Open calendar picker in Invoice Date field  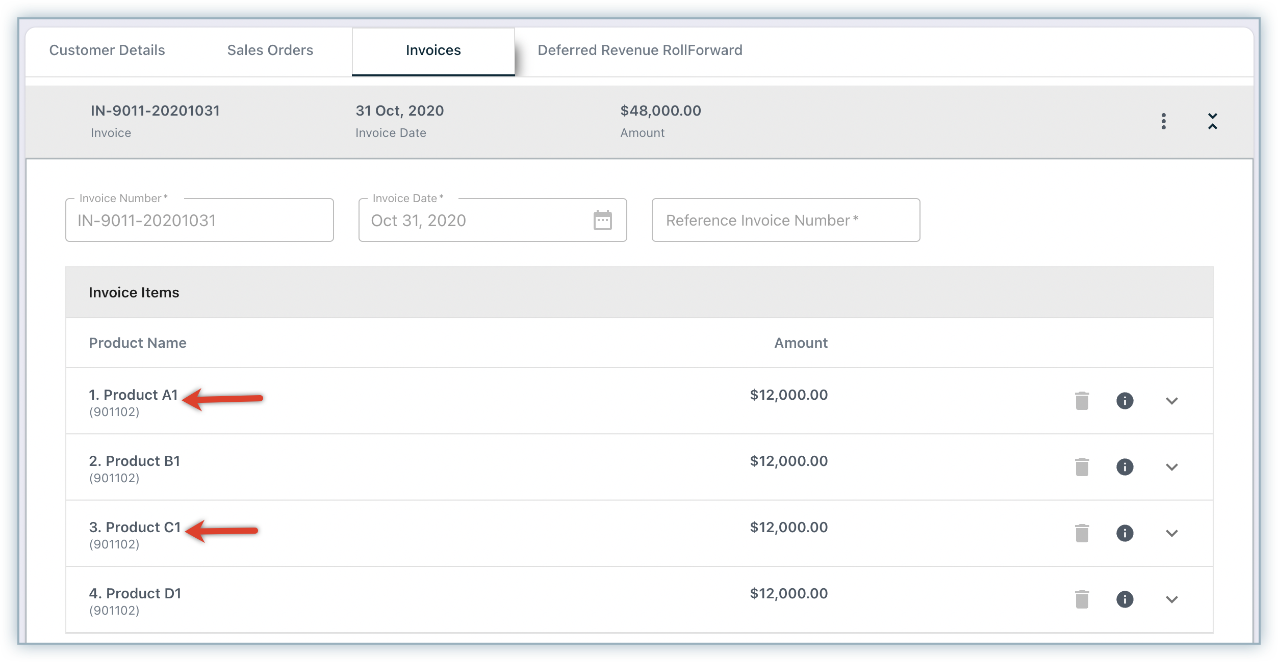pyautogui.click(x=602, y=220)
